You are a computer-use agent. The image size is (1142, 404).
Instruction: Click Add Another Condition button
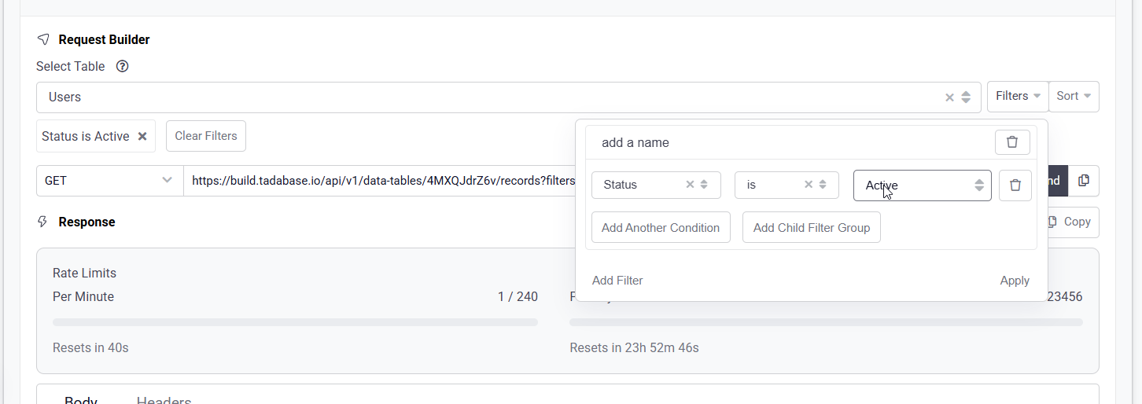pyautogui.click(x=660, y=228)
